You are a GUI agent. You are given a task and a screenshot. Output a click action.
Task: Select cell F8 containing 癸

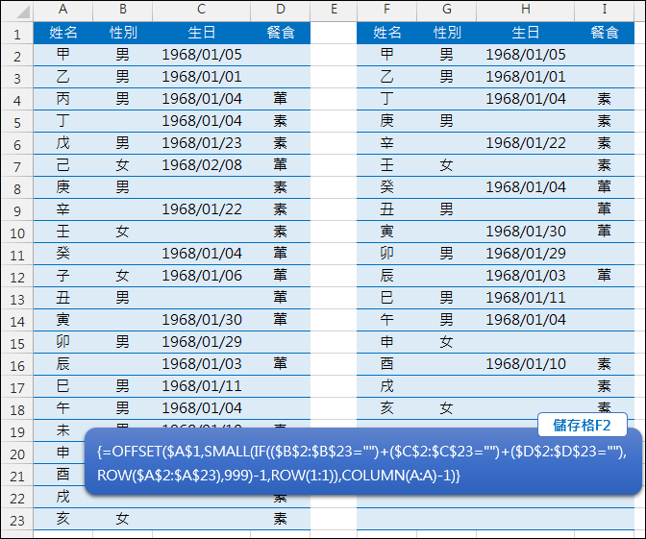(x=386, y=187)
